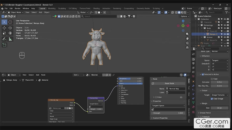Screen dimensions: 232x130
Task: Select the Cursor tool
Action: point(10,22)
